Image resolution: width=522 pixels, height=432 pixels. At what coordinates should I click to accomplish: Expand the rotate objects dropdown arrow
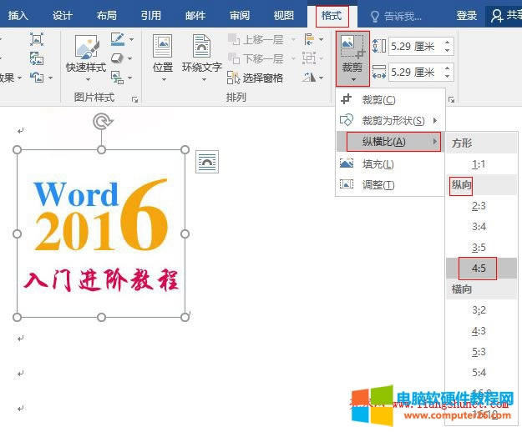(x=322, y=78)
